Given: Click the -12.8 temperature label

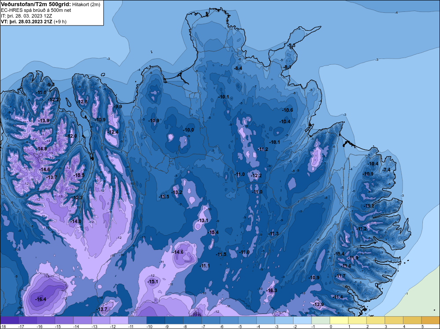Looking at the screenshot, I should click(x=83, y=102).
